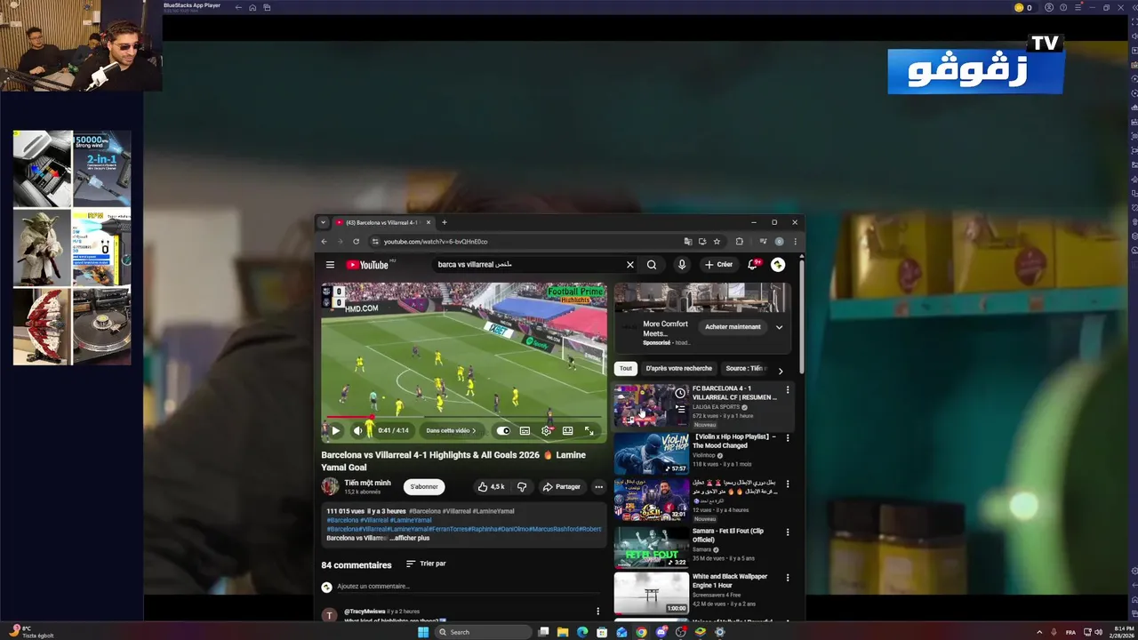Close the Barcelona vs Villarreal tab
Viewport: 1138px width, 640px height.
coord(429,222)
